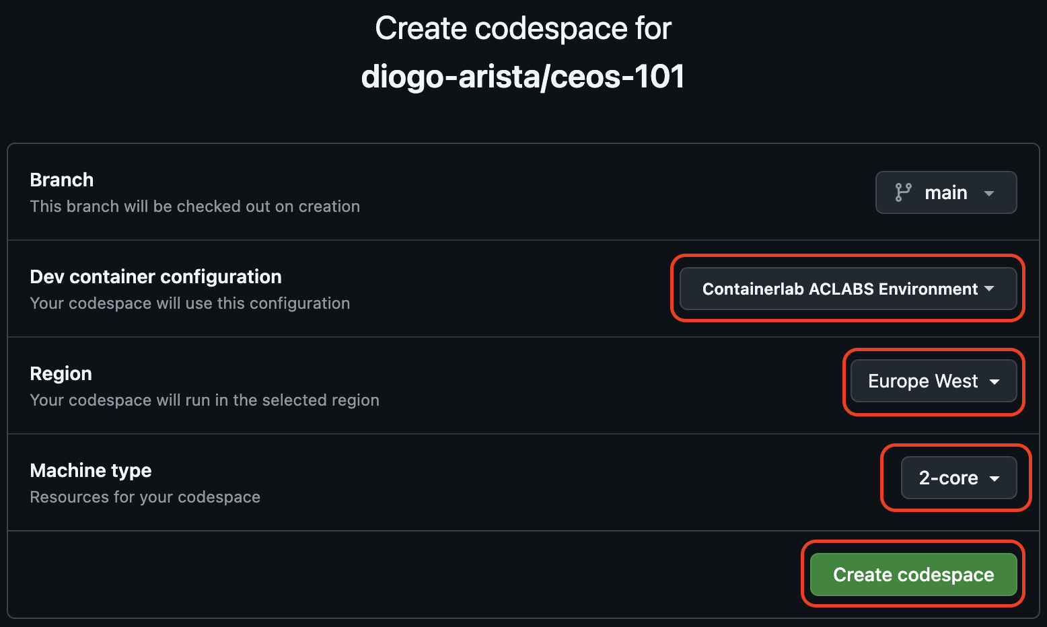Viewport: 1047px width, 627px height.
Task: Click the git branch icon
Action: (905, 192)
